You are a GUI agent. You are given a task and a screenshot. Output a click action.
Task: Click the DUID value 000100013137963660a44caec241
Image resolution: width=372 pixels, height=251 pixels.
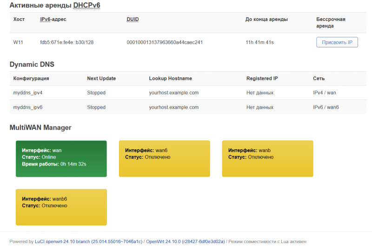click(165, 42)
